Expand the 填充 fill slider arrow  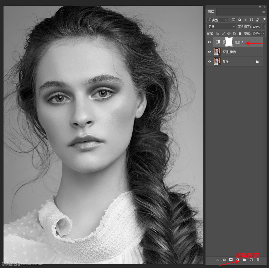tap(264, 33)
